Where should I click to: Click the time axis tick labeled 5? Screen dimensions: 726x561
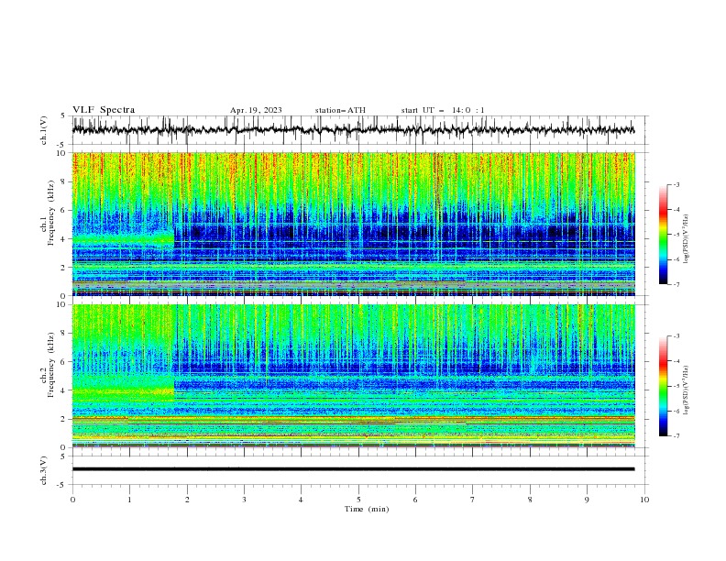tap(358, 500)
